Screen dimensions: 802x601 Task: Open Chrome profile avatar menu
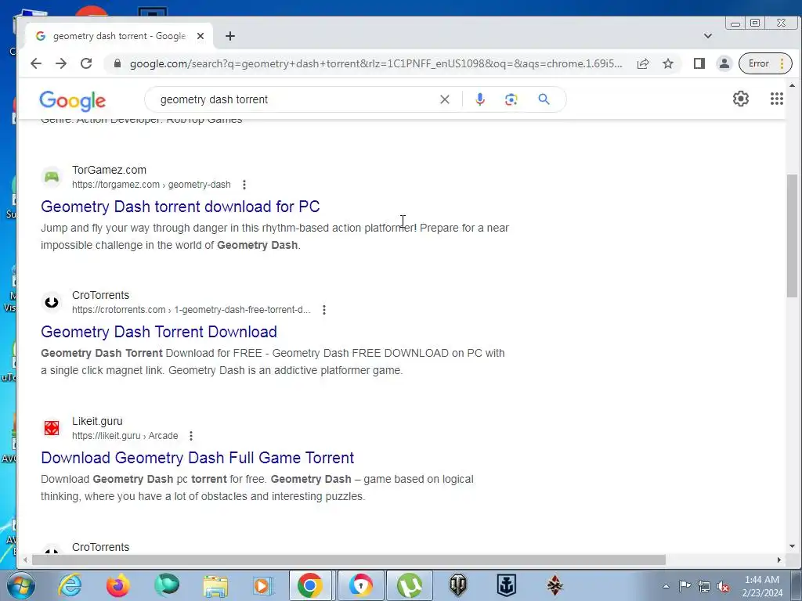pos(724,63)
